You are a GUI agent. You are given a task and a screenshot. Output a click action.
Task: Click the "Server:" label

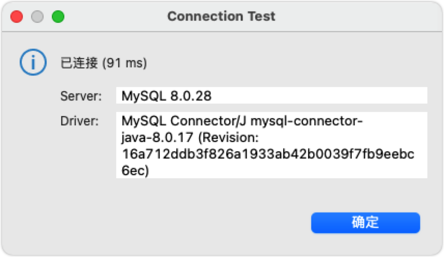tap(81, 96)
